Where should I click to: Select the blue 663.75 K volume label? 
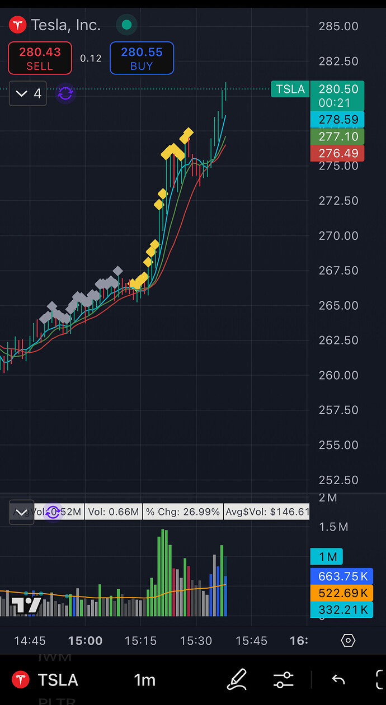click(x=342, y=576)
